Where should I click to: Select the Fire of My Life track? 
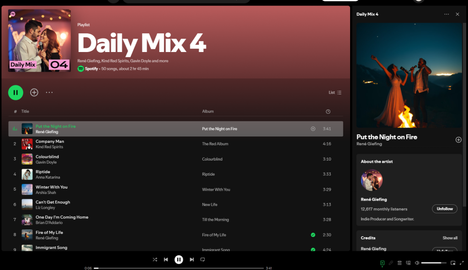175,235
